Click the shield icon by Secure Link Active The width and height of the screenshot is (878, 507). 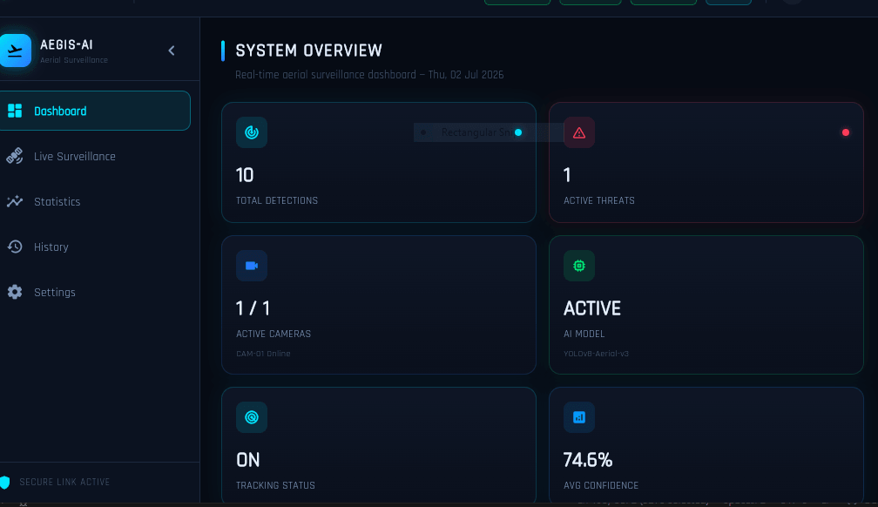[x=5, y=483]
